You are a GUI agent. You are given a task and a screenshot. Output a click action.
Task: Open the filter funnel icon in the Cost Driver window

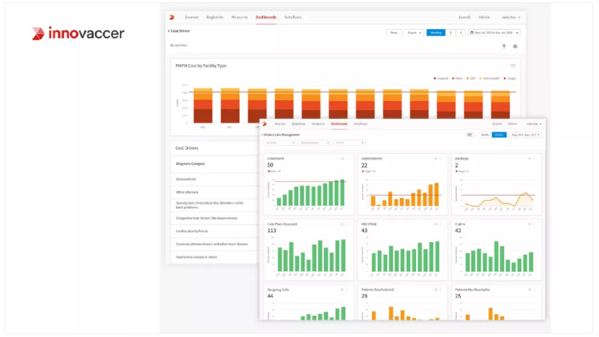[504, 46]
